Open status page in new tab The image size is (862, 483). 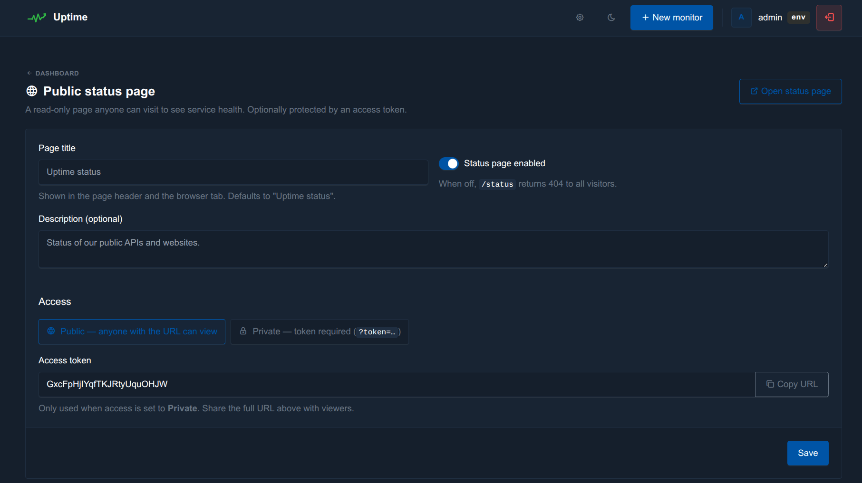790,91
